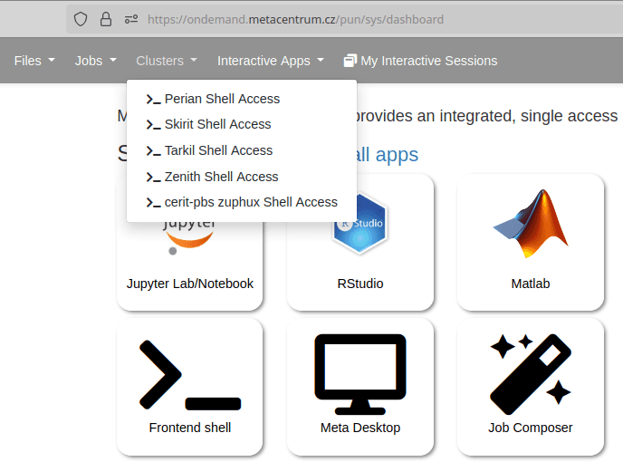Expand the Interactive Apps dropdown
Viewport: 623px width, 462px height.
point(270,61)
